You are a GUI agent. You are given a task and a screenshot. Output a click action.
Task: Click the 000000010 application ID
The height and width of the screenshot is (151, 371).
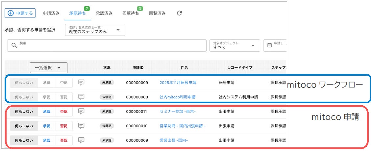coord(137,126)
